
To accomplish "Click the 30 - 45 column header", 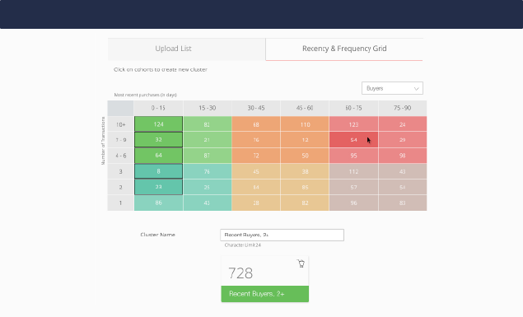I will coord(256,108).
